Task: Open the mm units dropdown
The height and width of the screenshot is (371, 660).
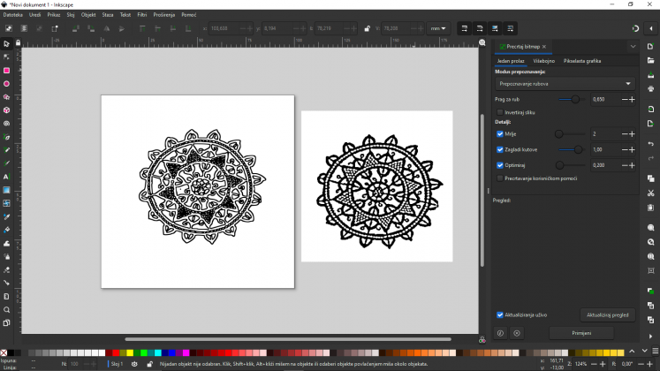Action: 437,28
